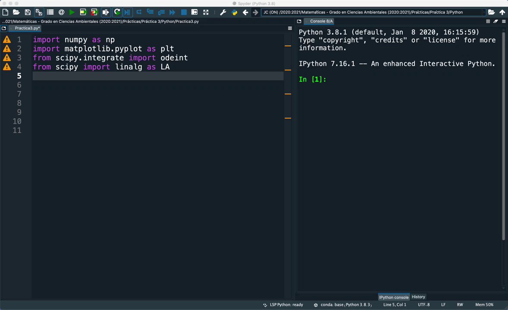Maximize the current pane icon
508x310 pixels.
coord(194,12)
